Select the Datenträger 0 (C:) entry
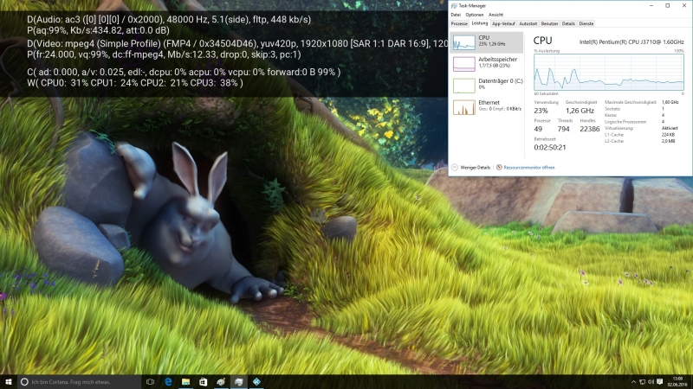Viewport: 693px width, 389px height. point(487,85)
